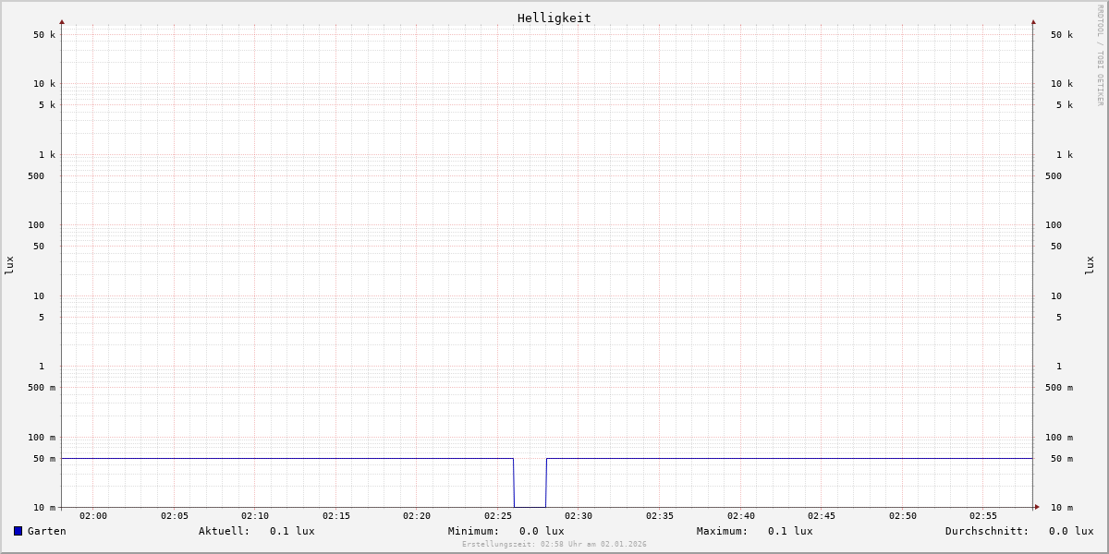
Task: Click the RRDTOOL / TOBI OETIKER watermark
Action: [1100, 55]
